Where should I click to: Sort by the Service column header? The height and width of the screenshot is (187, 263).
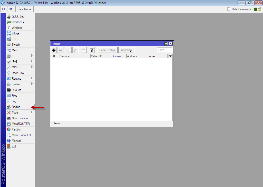[75, 56]
